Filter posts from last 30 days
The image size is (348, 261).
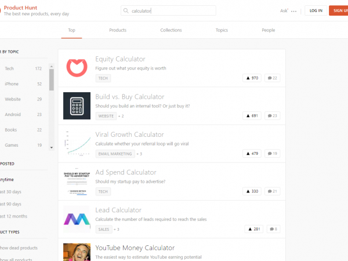[x=12, y=191]
